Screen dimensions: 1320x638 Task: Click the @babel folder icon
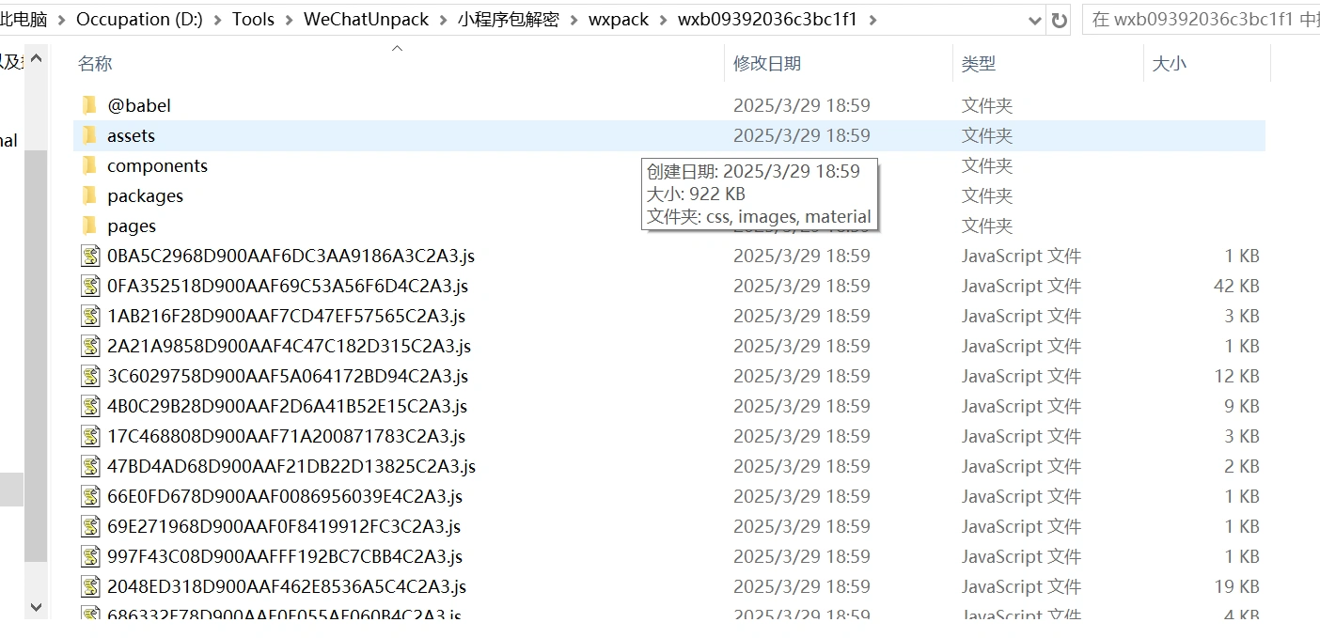(90, 105)
